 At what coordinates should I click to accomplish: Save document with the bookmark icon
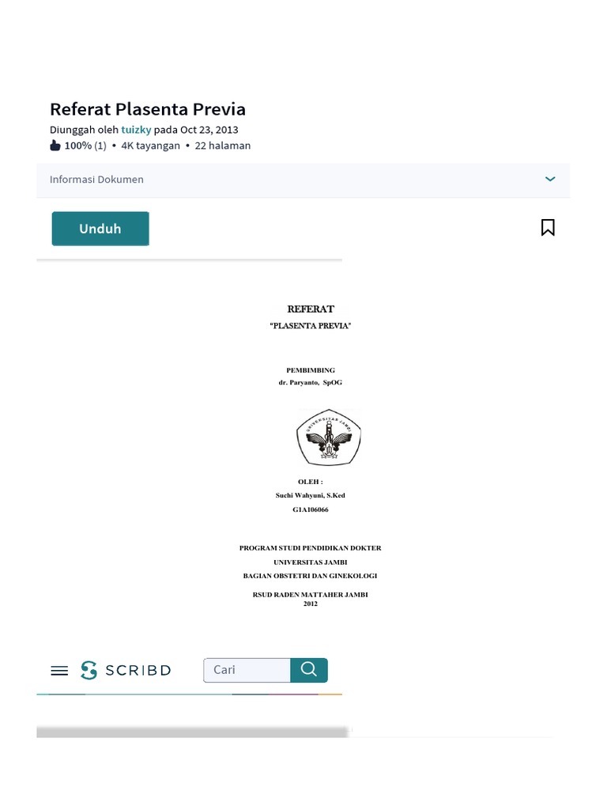coord(548,228)
